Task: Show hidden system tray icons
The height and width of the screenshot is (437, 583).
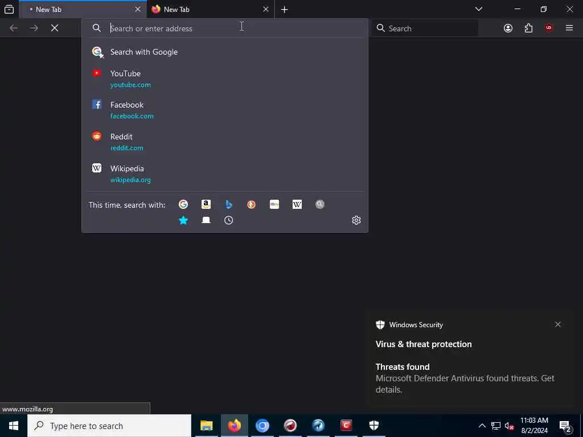Action: click(482, 426)
